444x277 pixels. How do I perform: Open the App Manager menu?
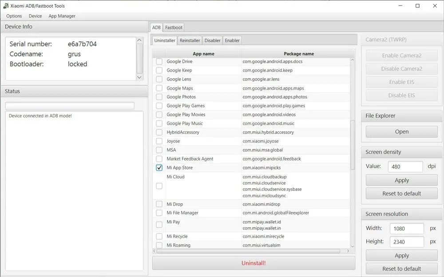tap(62, 16)
